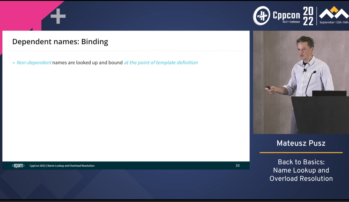The image size is (349, 202).
Task: Click the presentation remote in speaker's hand
Action: click(x=267, y=88)
